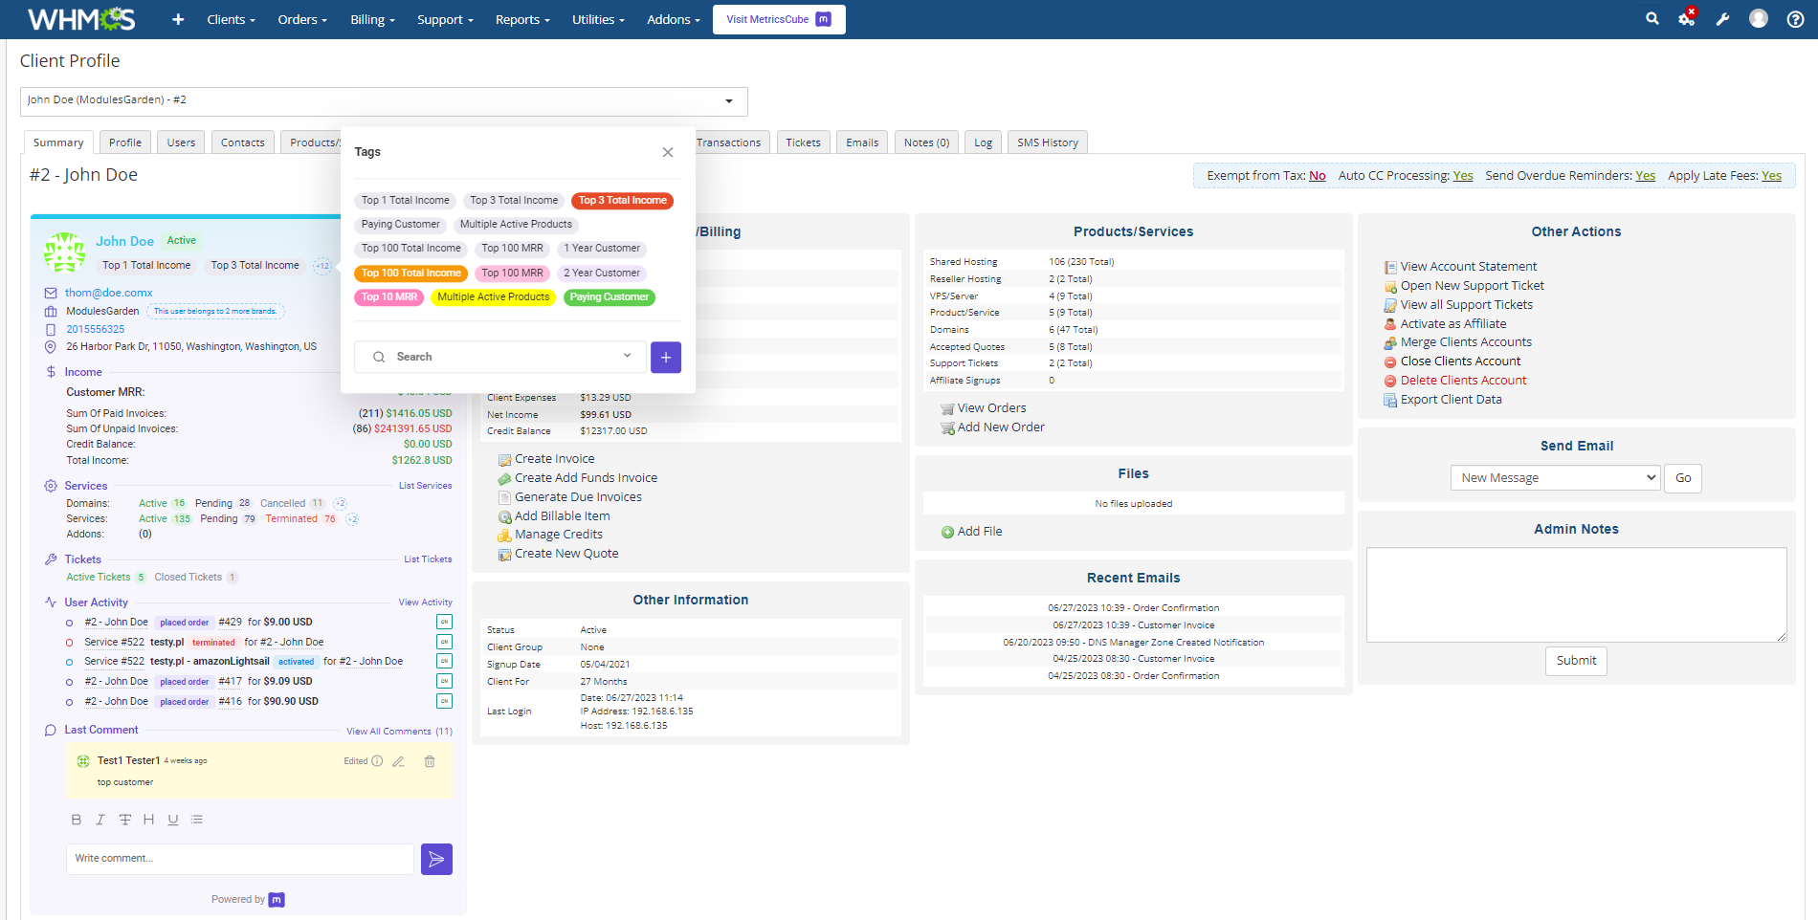1818x920 pixels.
Task: Click the thom@doe.comx email link
Action: (108, 293)
